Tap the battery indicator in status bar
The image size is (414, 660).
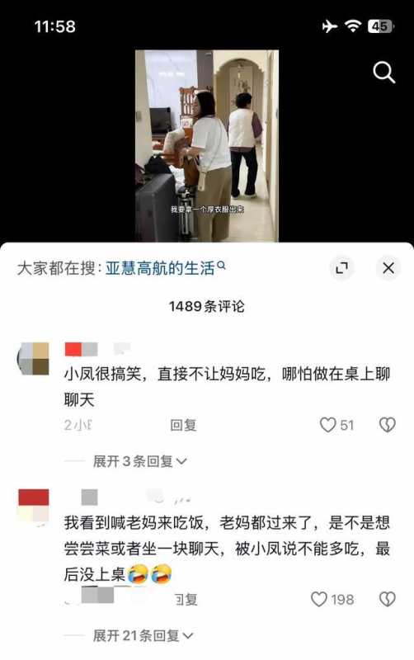click(x=380, y=26)
